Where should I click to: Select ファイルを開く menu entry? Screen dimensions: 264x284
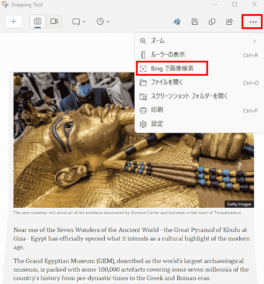point(199,83)
